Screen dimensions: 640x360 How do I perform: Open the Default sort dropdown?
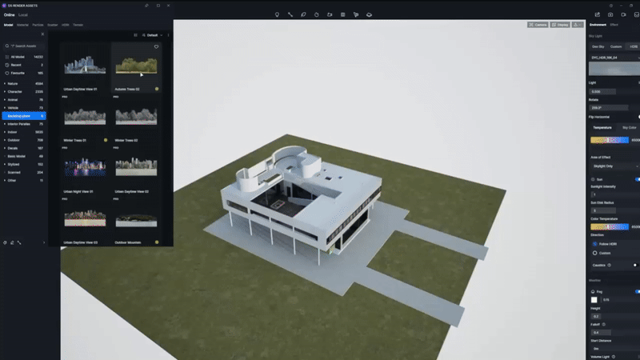[152, 35]
